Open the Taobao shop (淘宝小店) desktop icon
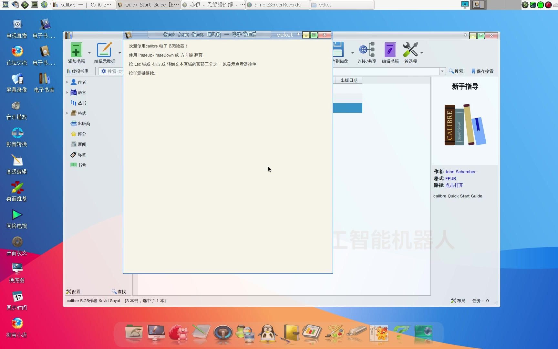The width and height of the screenshot is (558, 349). coord(17,328)
